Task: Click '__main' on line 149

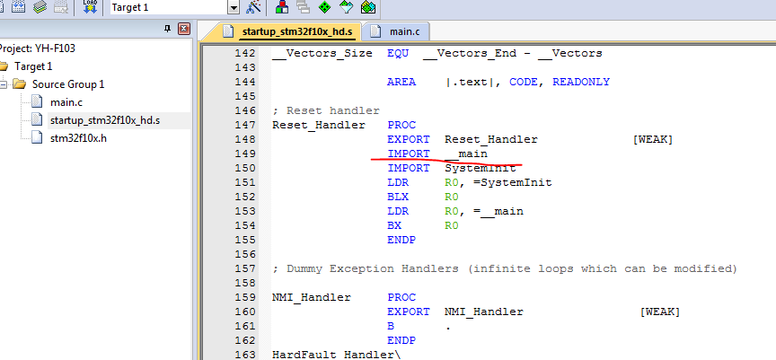Action: (466, 154)
